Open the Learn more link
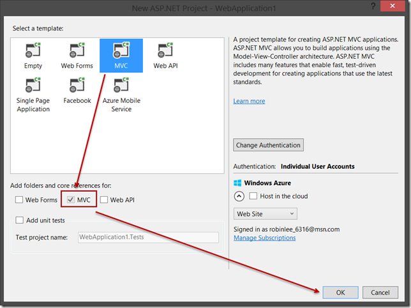Image resolution: width=411 pixels, height=308 pixels. point(249,101)
